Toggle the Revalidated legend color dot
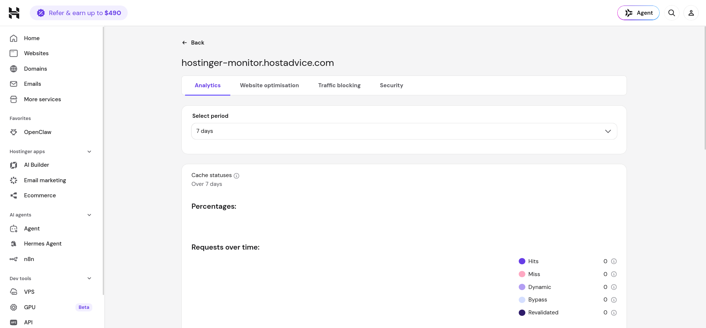This screenshot has width=706, height=328. click(x=522, y=313)
